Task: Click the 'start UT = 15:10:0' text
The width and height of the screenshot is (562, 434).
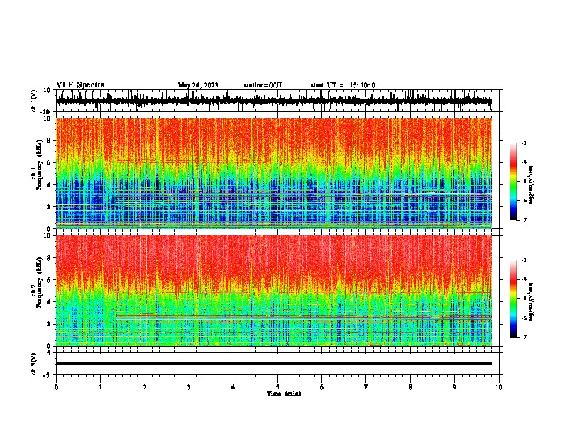Action: 343,85
